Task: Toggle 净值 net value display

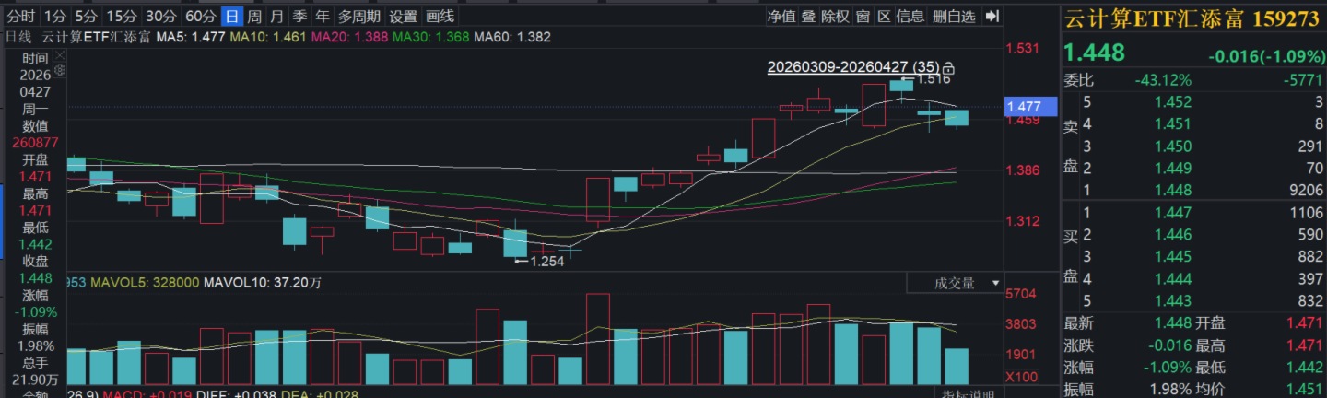Action: point(781,17)
